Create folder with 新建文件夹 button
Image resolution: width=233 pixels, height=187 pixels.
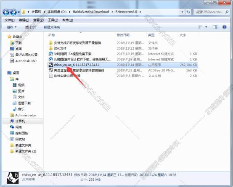click(52, 27)
